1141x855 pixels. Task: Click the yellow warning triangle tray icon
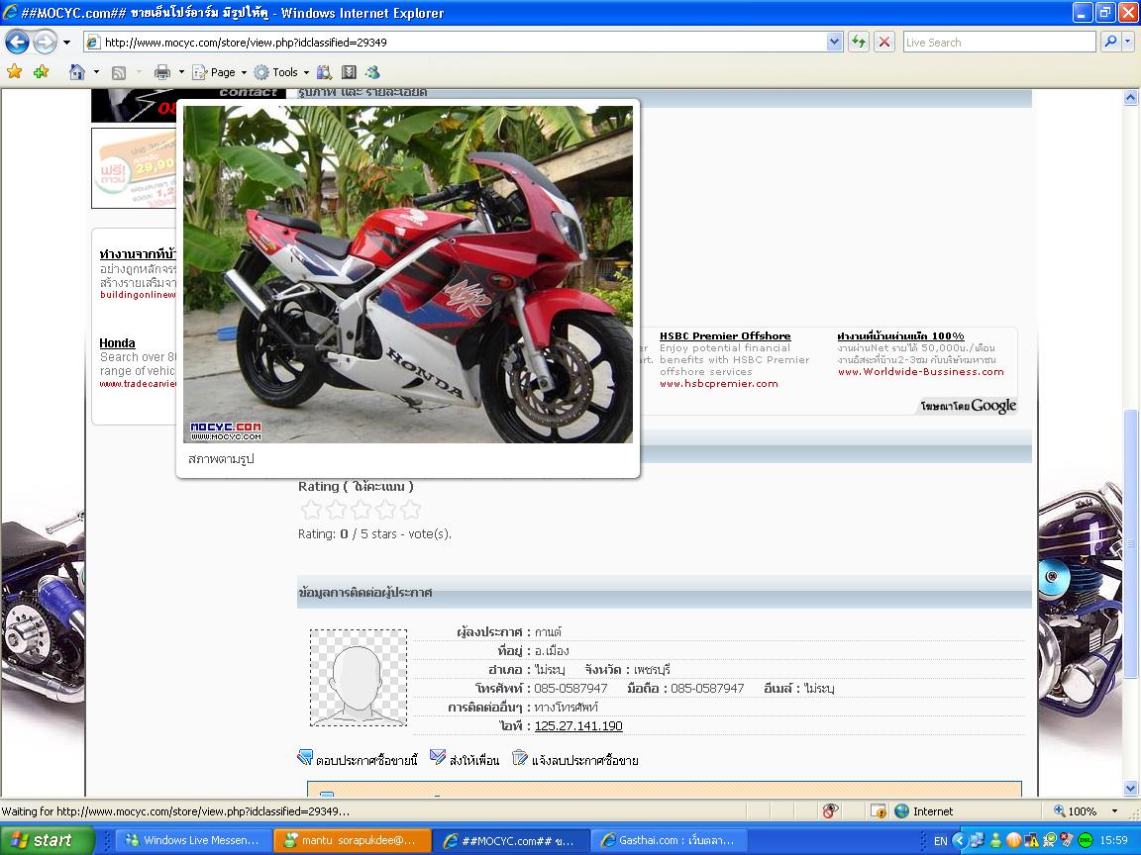coord(1031,840)
